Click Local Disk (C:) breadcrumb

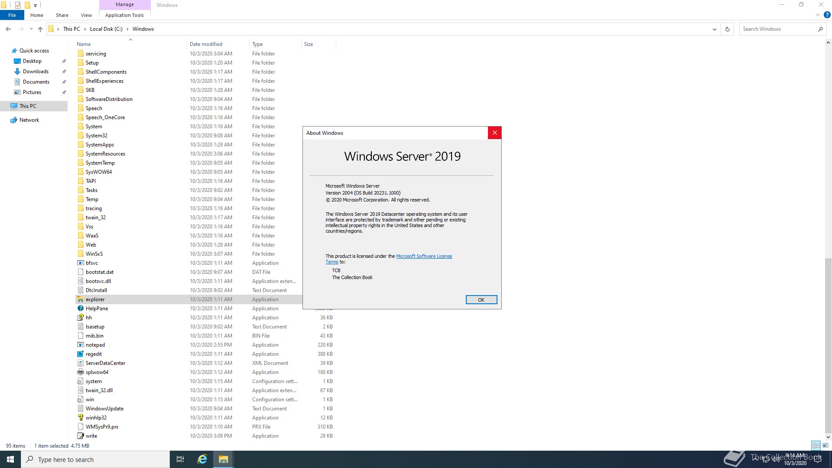(x=106, y=29)
